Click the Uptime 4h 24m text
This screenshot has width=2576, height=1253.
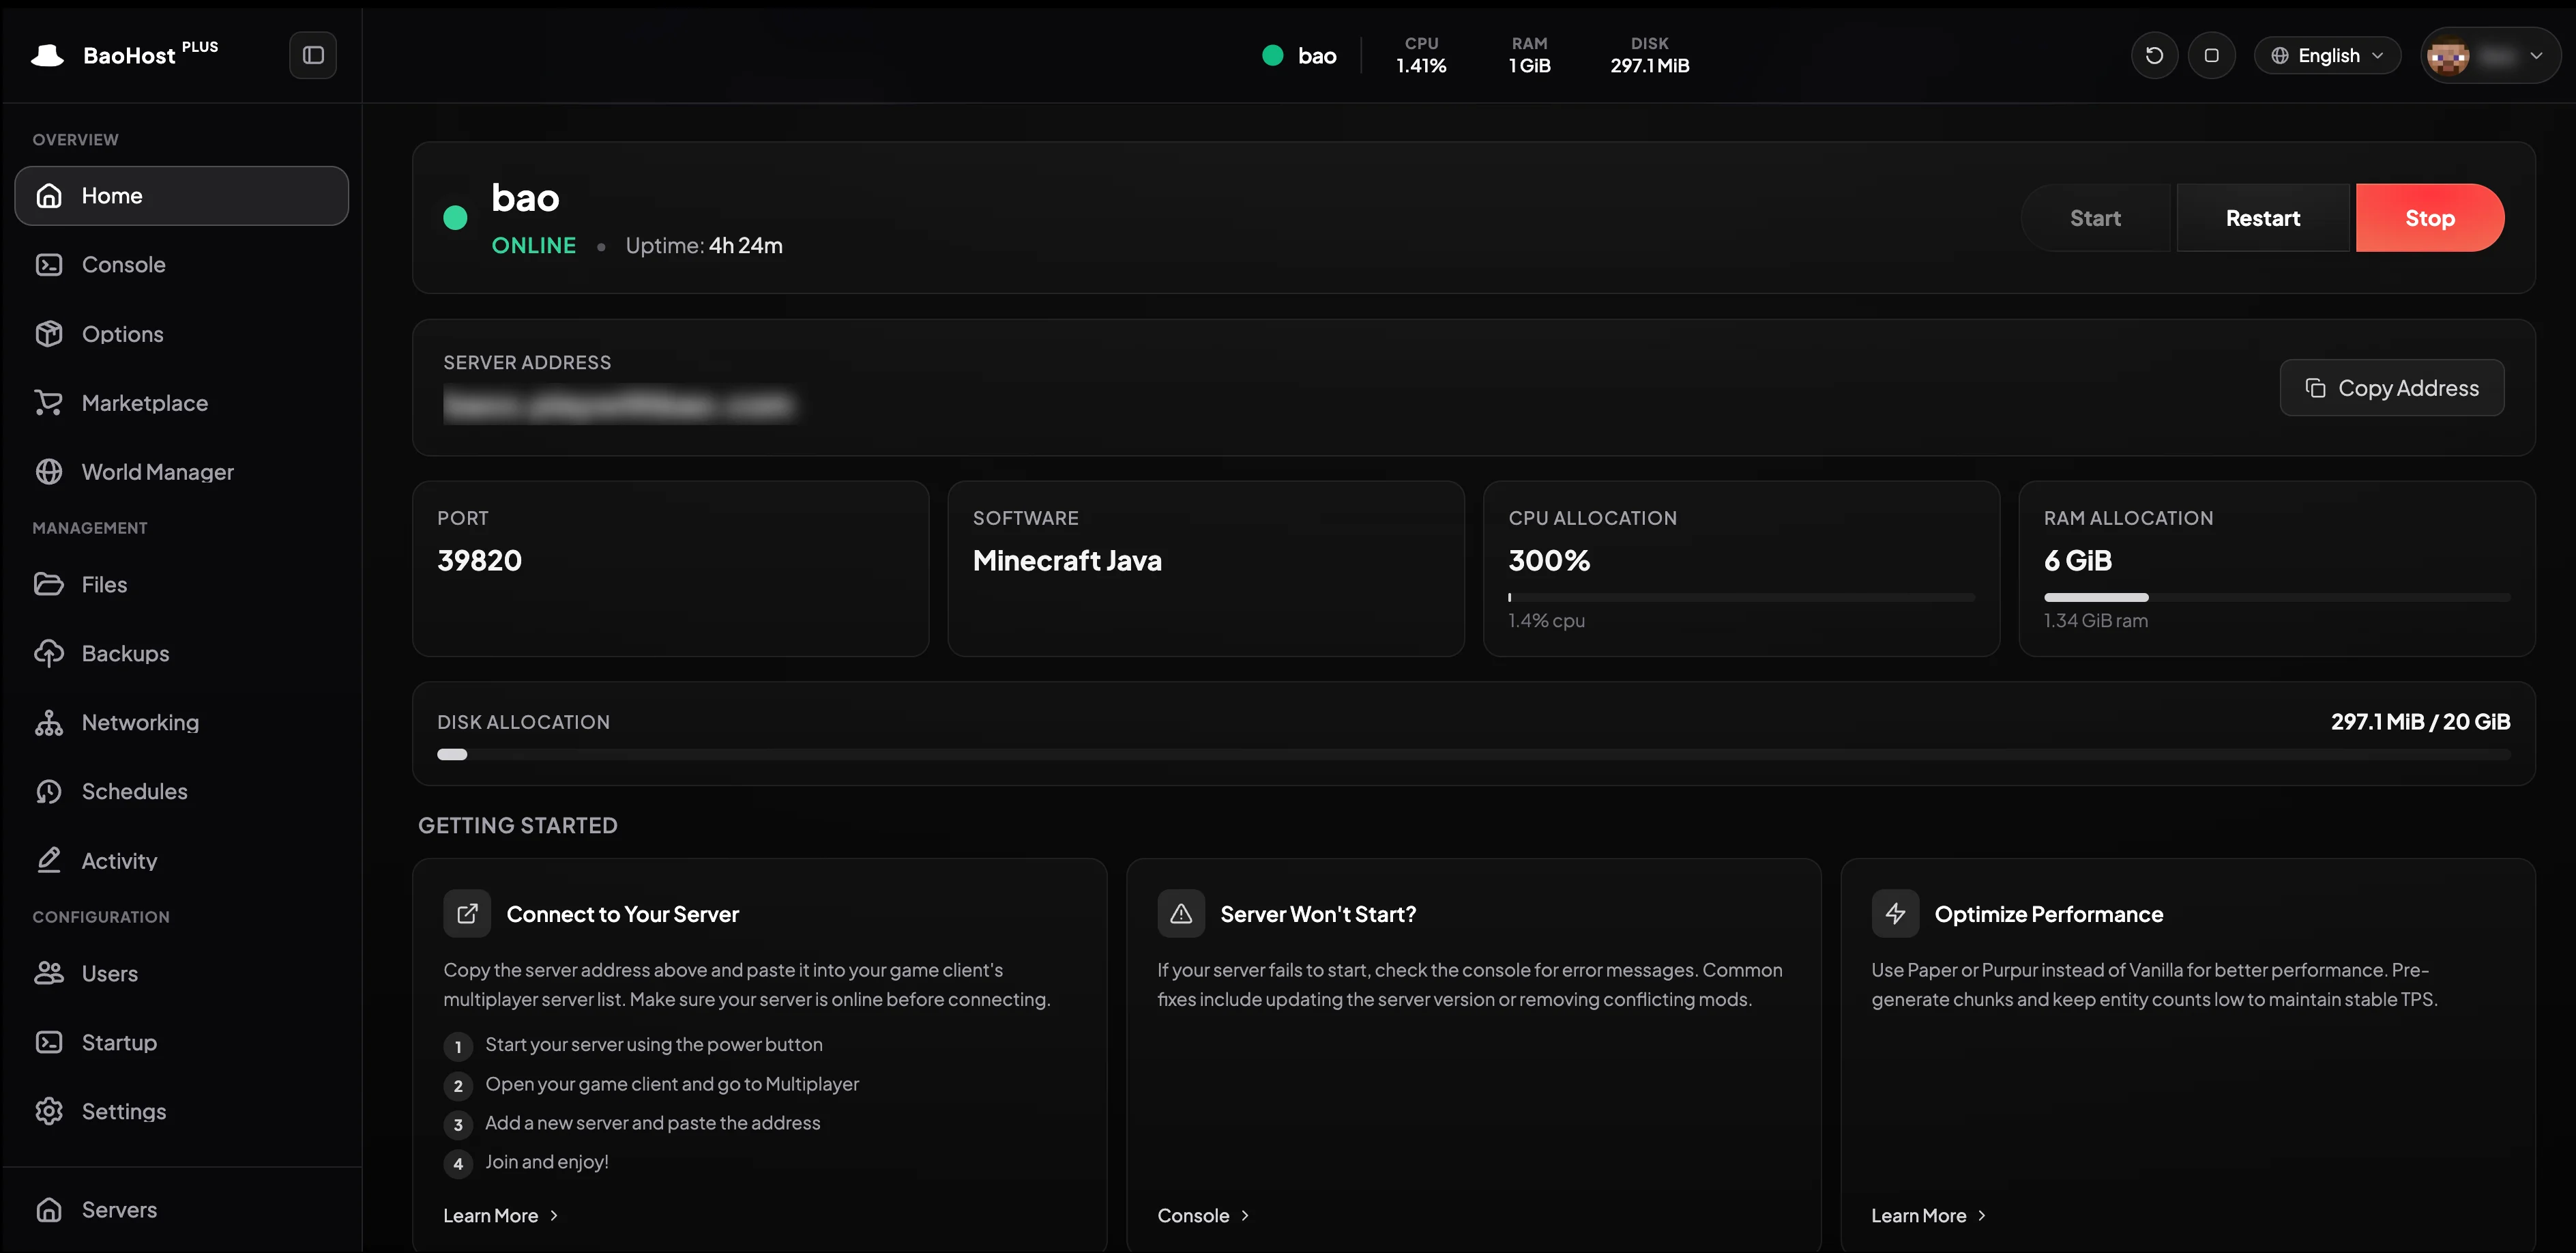pyautogui.click(x=704, y=245)
